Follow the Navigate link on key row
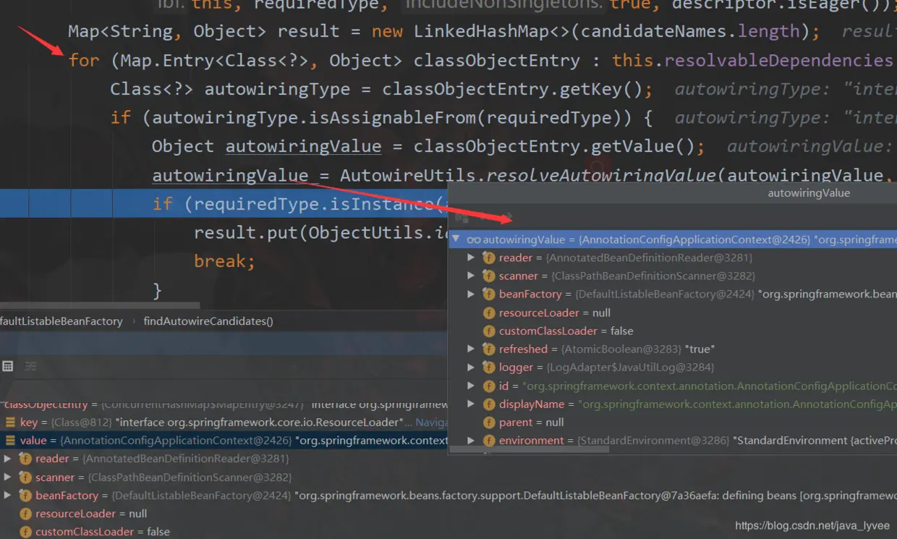This screenshot has width=897, height=539. (x=431, y=422)
